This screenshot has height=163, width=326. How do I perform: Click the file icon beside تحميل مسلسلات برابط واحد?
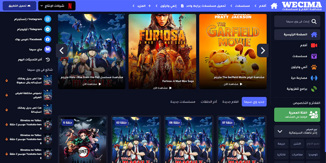pyautogui.click(x=182, y=6)
